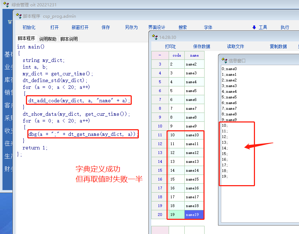Click 保存数据 in the data window

(201, 46)
